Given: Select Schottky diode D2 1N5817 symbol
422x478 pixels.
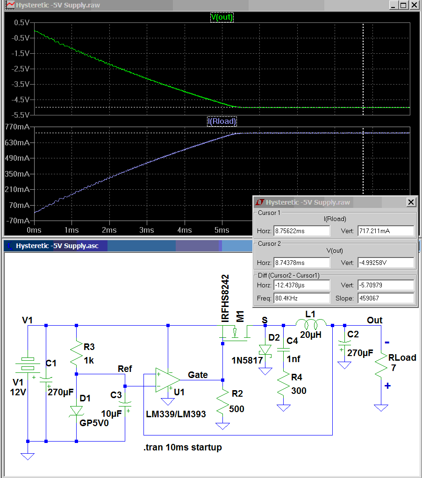Looking at the screenshot, I should point(265,350).
